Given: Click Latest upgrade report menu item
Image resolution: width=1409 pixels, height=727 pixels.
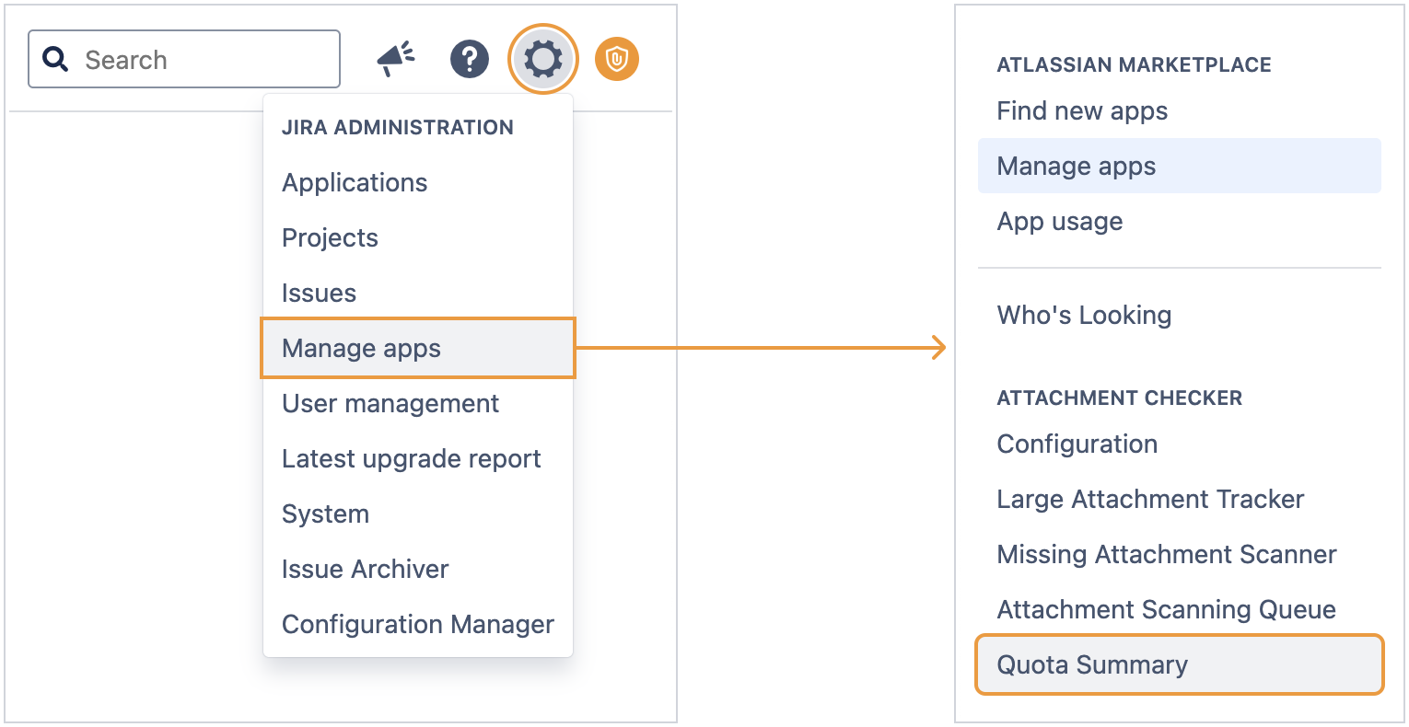Looking at the screenshot, I should point(411,459).
